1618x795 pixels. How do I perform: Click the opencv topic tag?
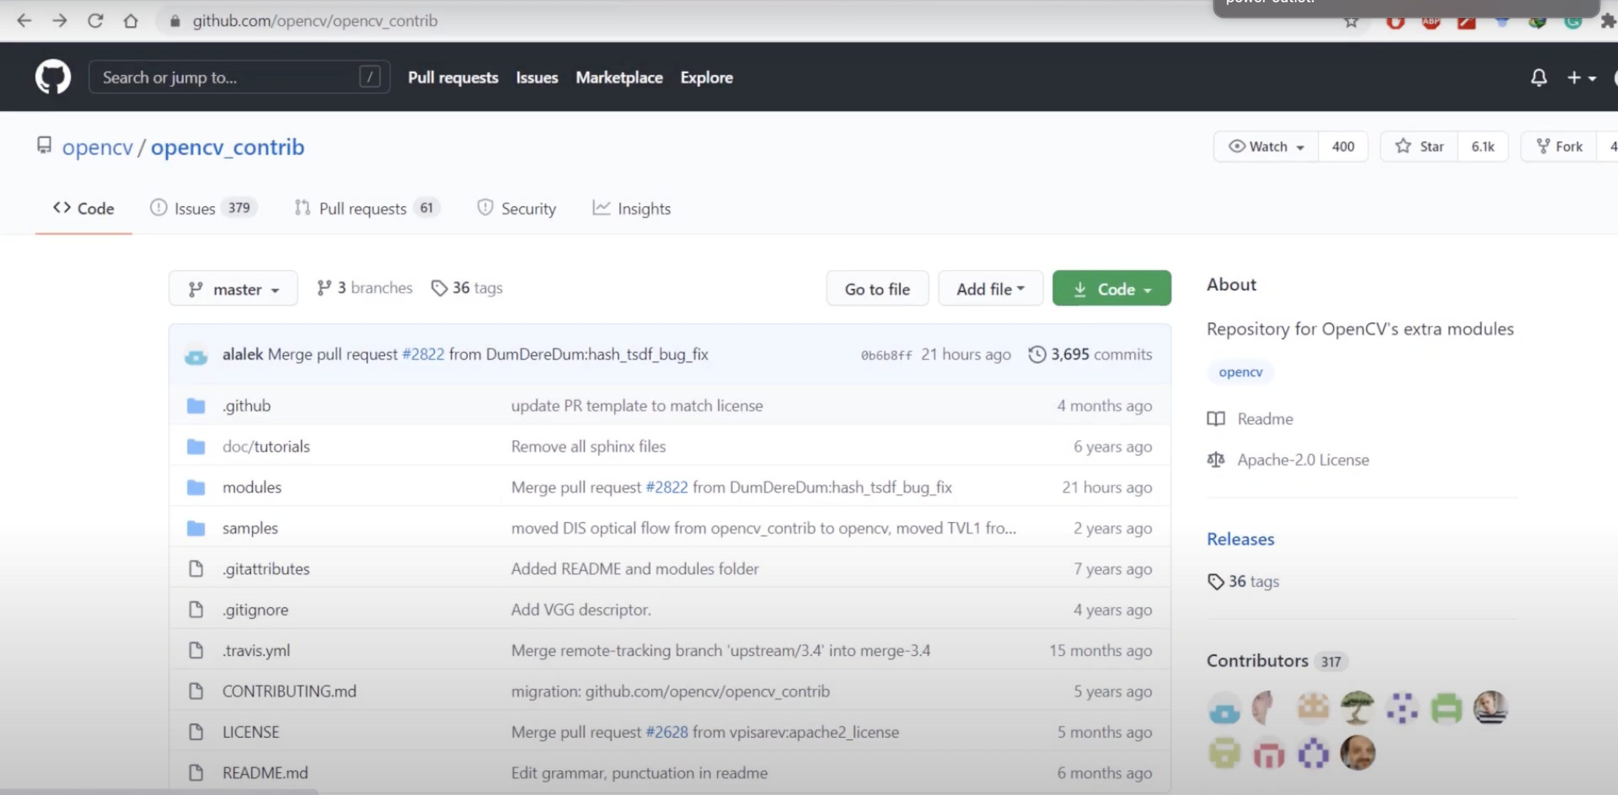(x=1240, y=372)
